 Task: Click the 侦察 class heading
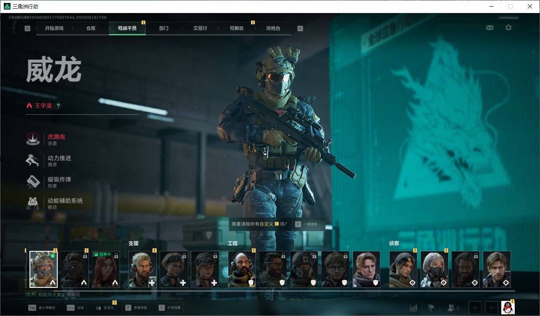pyautogui.click(x=394, y=243)
